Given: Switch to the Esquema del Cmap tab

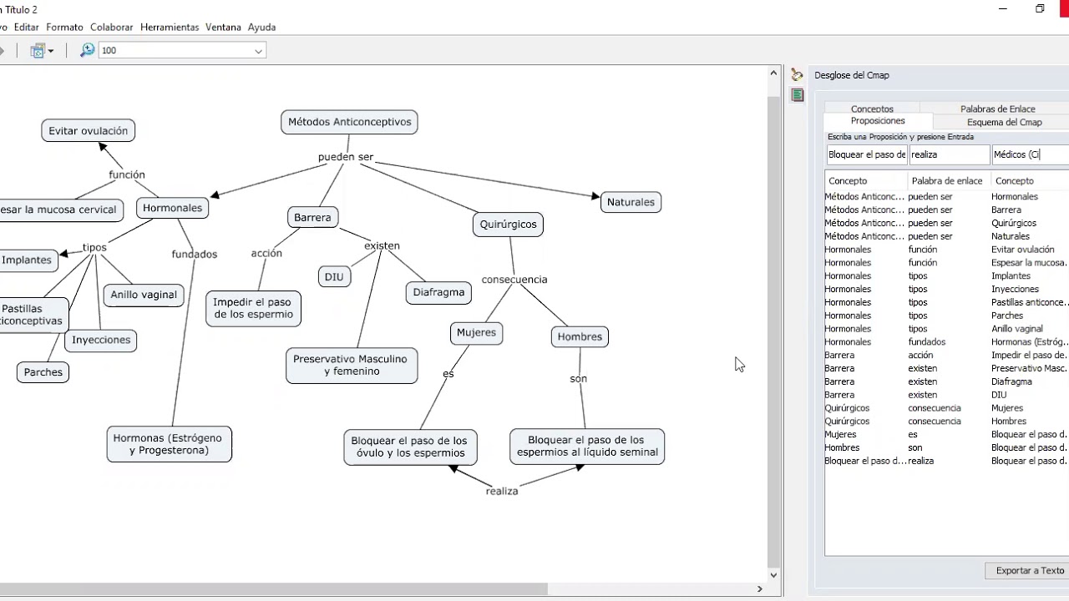Looking at the screenshot, I should pyautogui.click(x=1005, y=122).
